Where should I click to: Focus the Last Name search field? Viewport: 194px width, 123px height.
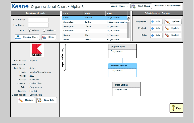pyautogui.click(x=38, y=25)
